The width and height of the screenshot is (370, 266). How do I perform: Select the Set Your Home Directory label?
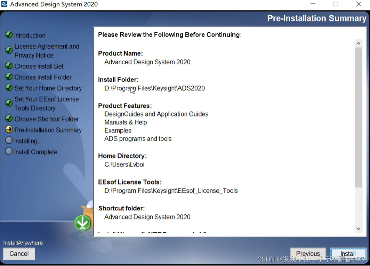(x=48, y=88)
